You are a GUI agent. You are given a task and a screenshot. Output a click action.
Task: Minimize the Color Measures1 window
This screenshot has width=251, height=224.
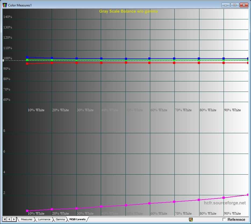(226, 5)
